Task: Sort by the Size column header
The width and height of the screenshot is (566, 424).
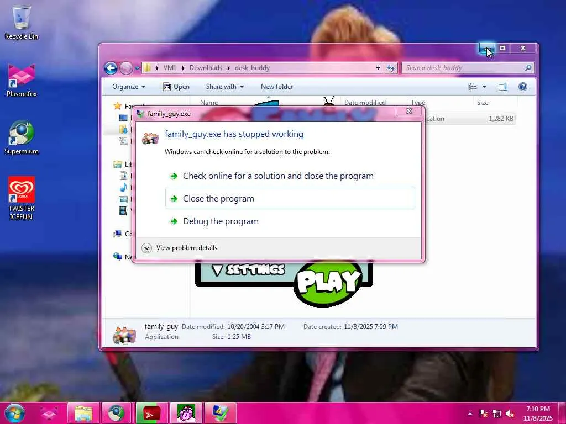Action: tap(482, 102)
